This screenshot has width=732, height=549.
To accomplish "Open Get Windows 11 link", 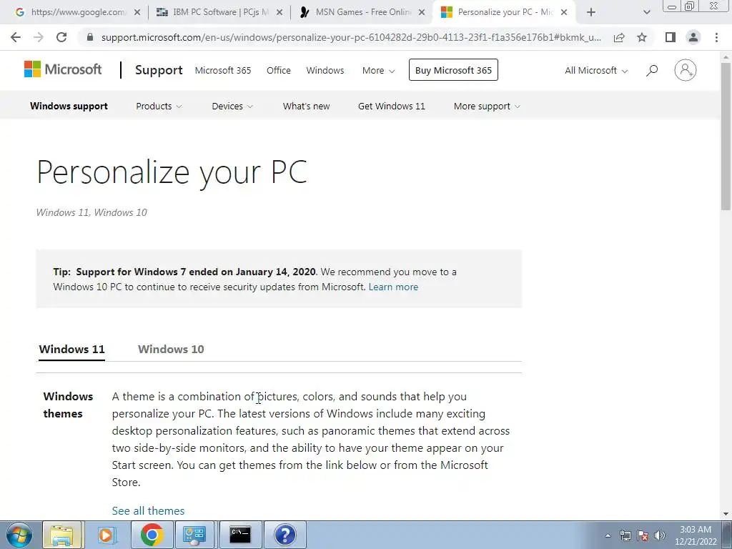I will pyautogui.click(x=392, y=106).
